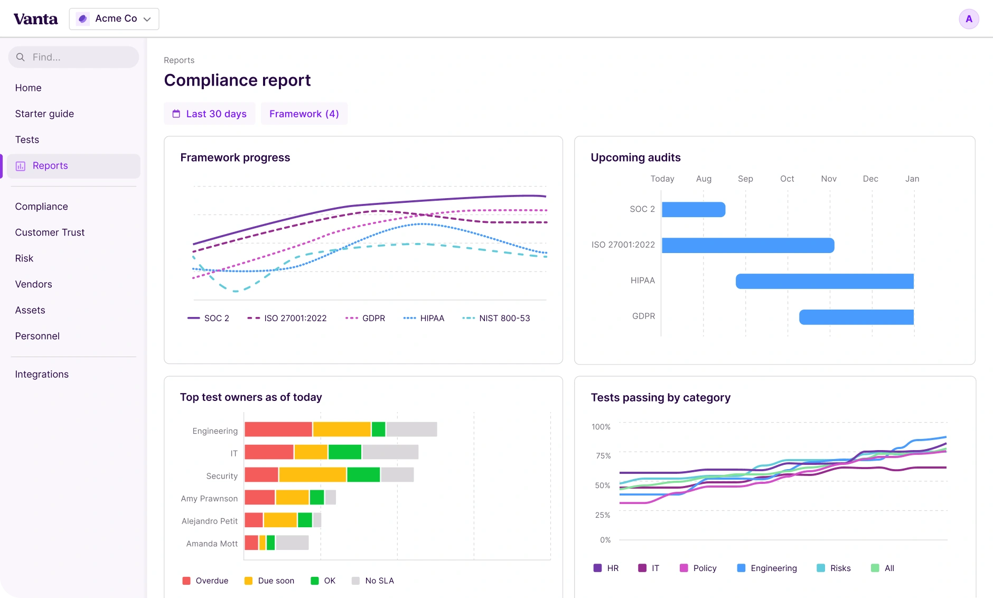This screenshot has width=993, height=598.
Task: Open the account avatar icon top right
Action: pos(969,18)
